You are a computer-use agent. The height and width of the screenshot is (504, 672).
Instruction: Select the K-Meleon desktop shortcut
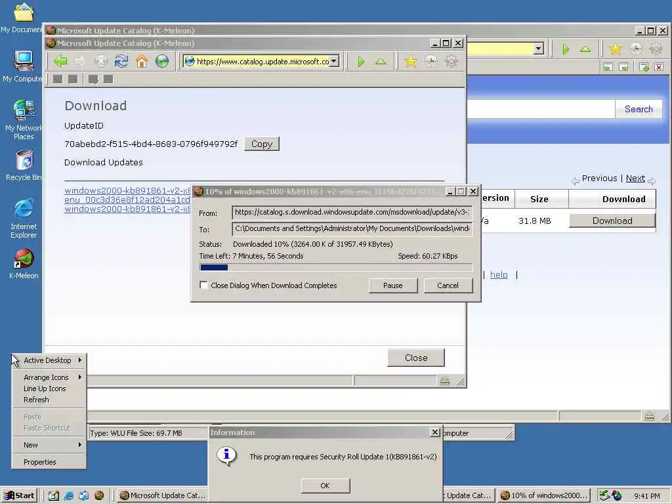24,264
